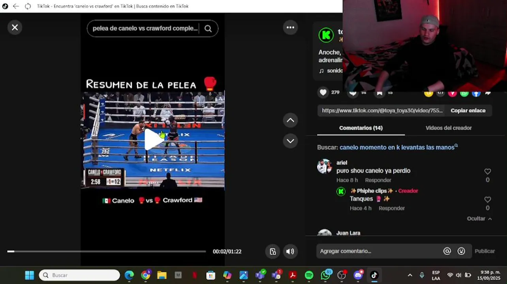Open the Windows Start menu

point(30,275)
